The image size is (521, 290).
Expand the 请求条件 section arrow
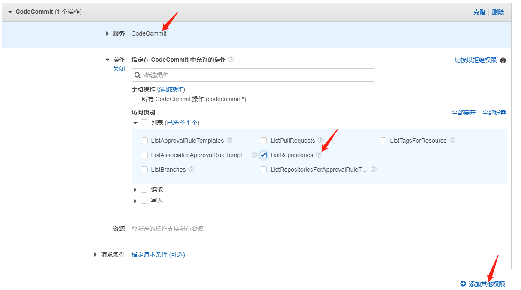click(x=96, y=254)
